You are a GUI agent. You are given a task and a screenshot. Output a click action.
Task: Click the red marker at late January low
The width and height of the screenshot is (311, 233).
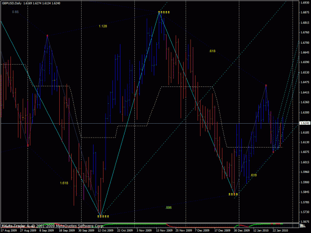tap(273, 152)
